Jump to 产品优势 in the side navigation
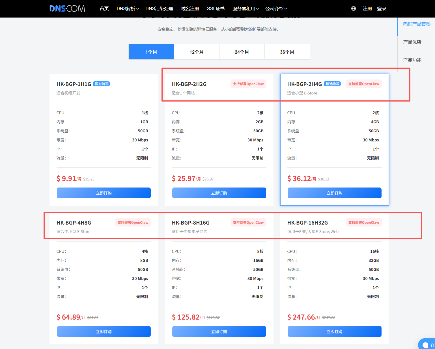 pyautogui.click(x=412, y=42)
